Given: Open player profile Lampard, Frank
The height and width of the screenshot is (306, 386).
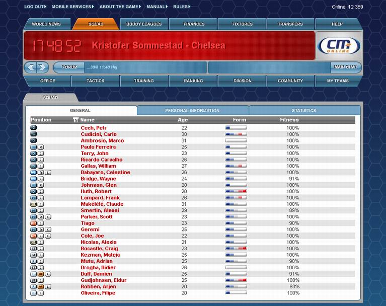Looking at the screenshot, I should [100, 198].
